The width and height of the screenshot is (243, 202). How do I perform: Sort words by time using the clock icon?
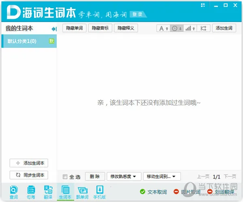(x=177, y=28)
